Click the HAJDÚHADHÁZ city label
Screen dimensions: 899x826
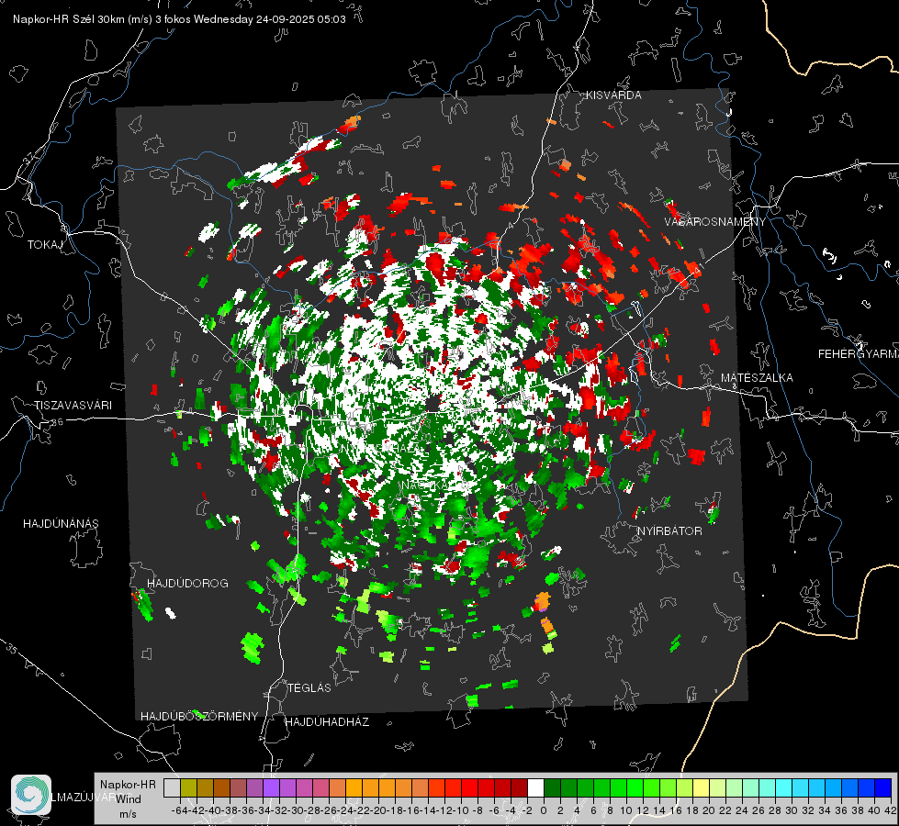[327, 722]
